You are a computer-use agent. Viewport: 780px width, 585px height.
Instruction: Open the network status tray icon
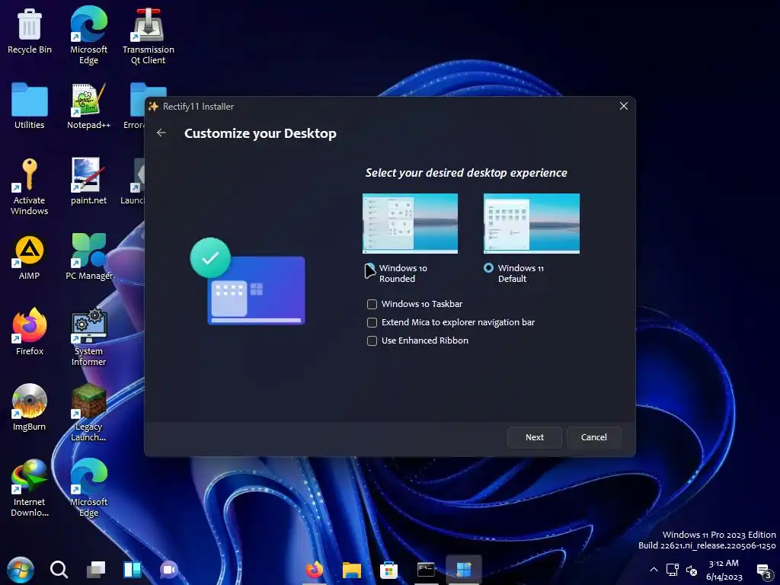click(x=673, y=570)
